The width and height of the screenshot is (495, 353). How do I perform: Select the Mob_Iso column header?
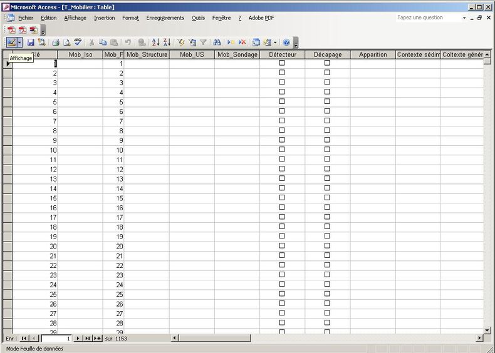pos(80,54)
